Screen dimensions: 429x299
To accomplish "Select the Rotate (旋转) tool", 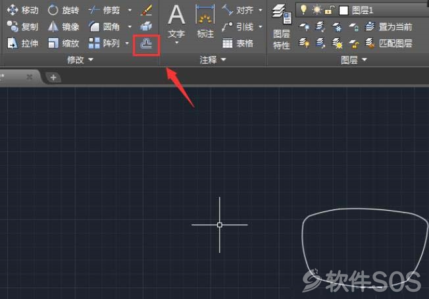I will pos(63,11).
